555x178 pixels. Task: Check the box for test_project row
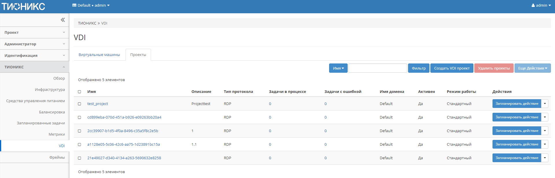tap(80, 104)
